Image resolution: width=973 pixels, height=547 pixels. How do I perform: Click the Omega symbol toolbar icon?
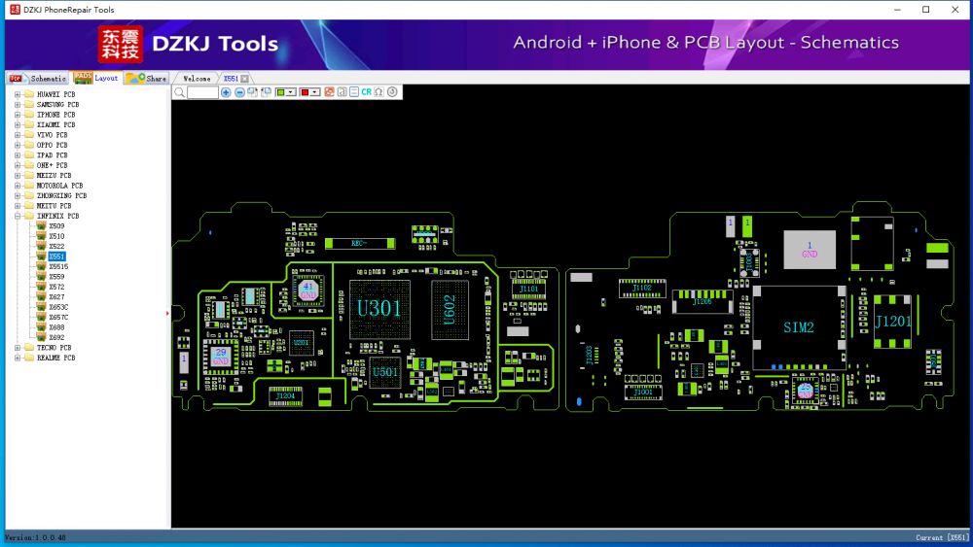pos(378,92)
